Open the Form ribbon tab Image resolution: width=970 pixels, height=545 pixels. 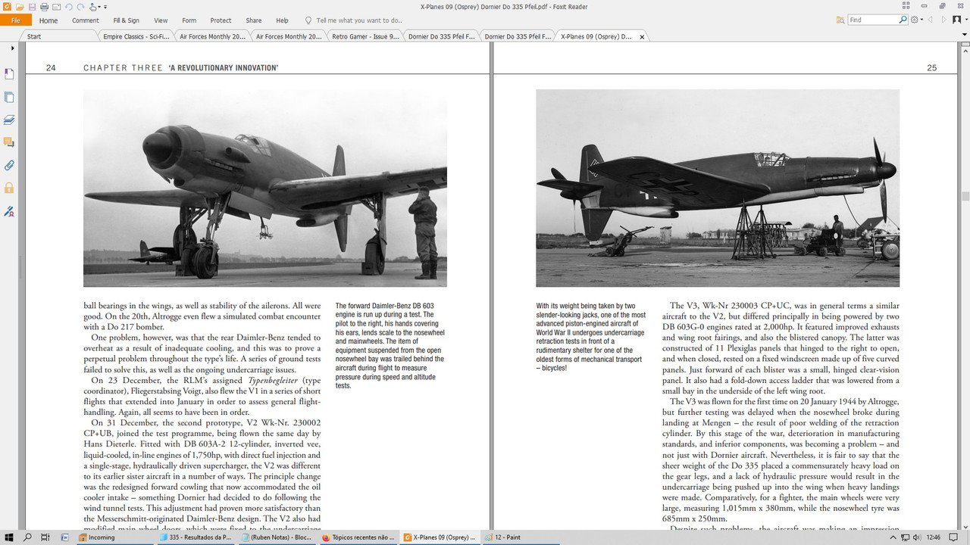[x=189, y=20]
